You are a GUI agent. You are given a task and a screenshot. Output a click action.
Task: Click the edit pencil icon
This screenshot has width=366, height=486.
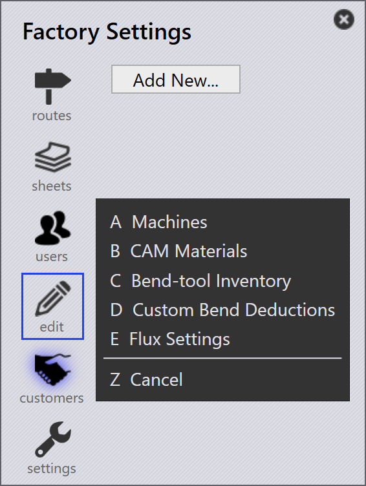(53, 298)
